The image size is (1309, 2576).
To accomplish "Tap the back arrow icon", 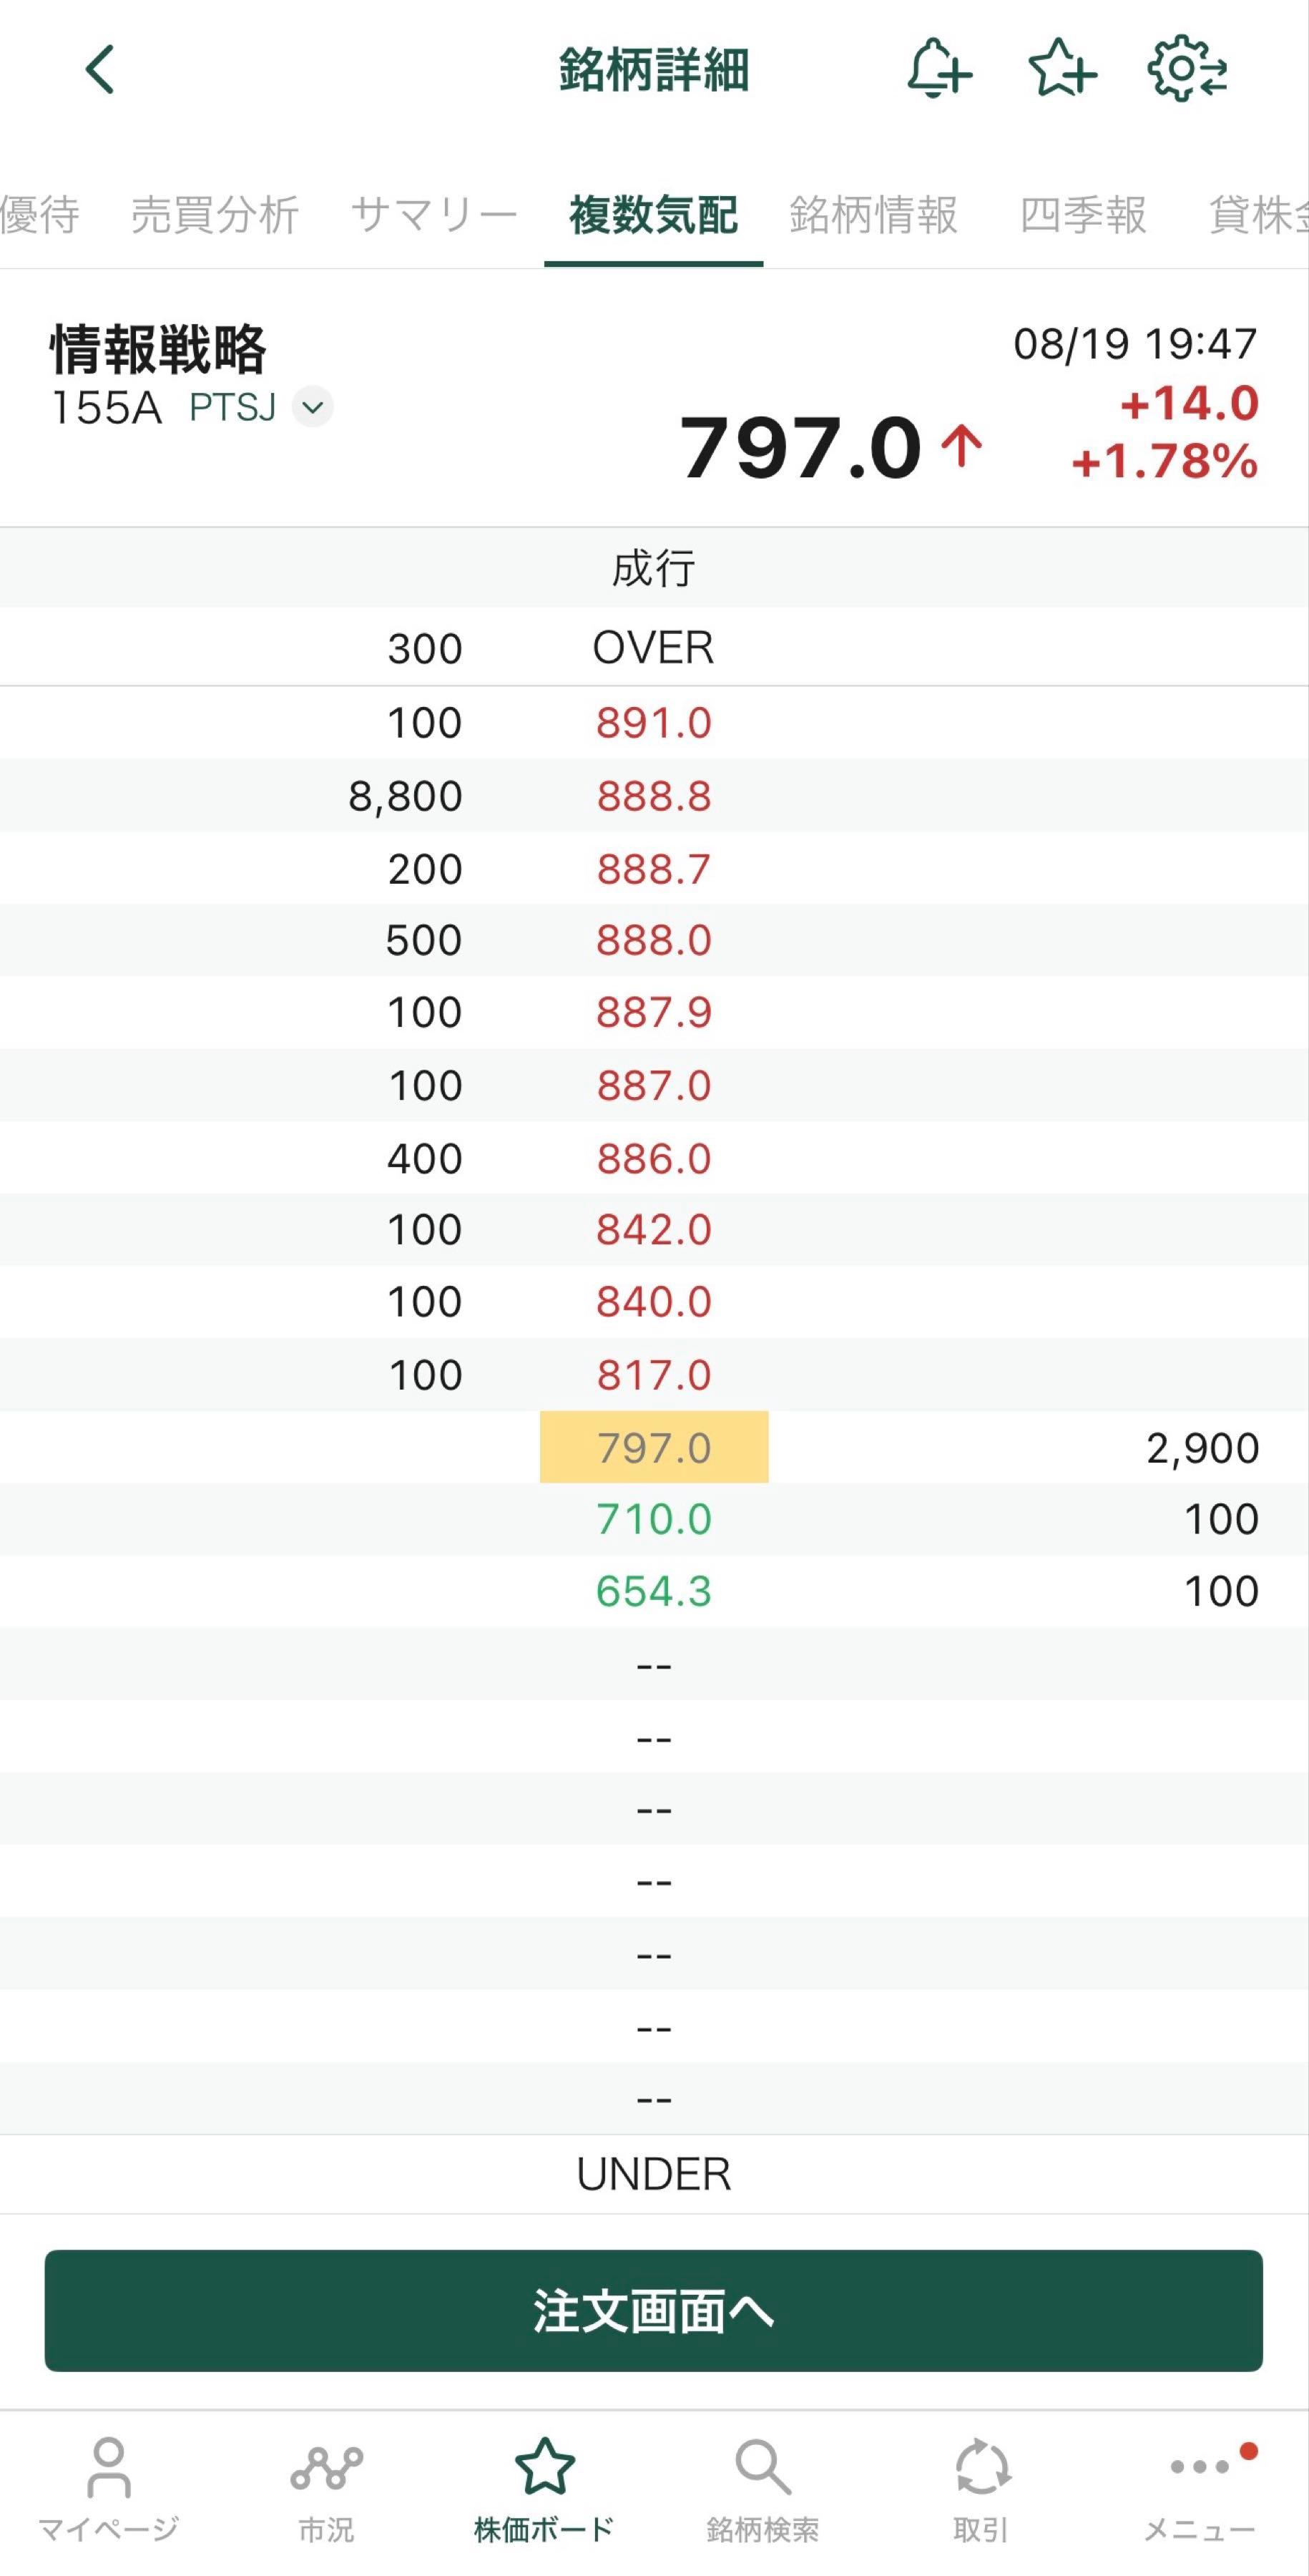I will click(100, 70).
